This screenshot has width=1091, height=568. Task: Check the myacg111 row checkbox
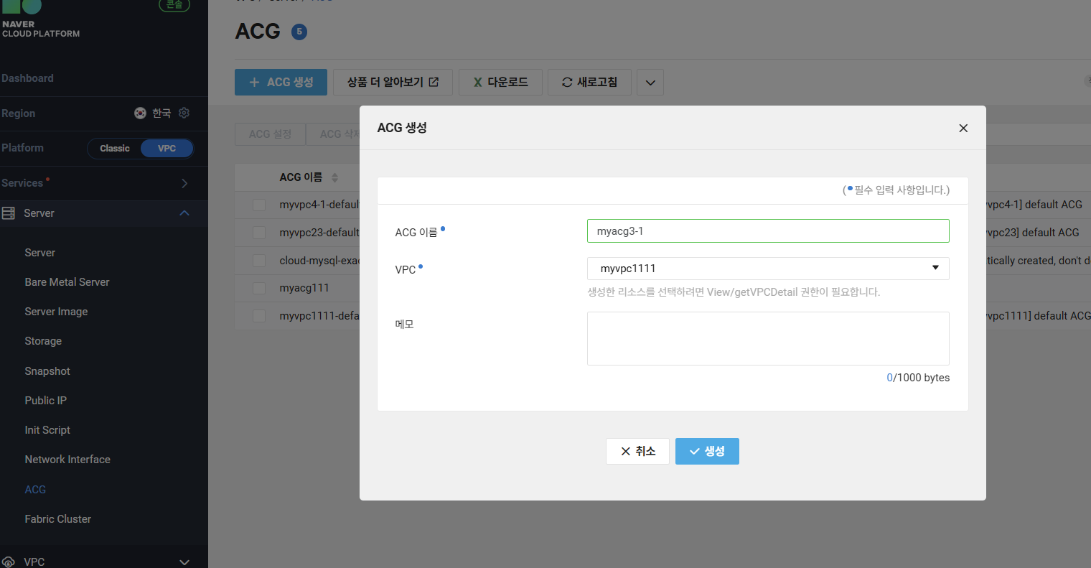pyautogui.click(x=259, y=288)
